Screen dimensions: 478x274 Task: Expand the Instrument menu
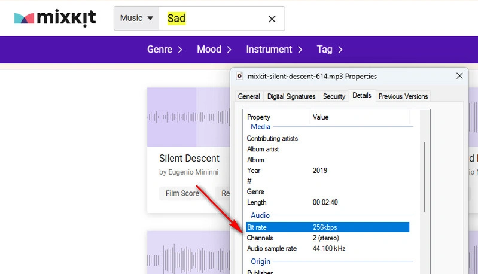coord(275,50)
